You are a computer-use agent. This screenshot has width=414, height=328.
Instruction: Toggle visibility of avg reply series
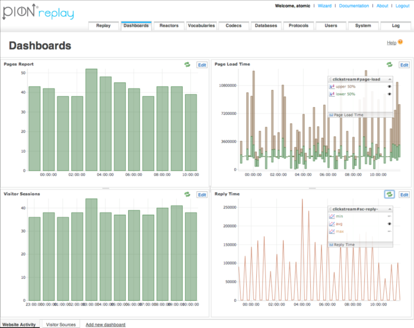coord(389,224)
